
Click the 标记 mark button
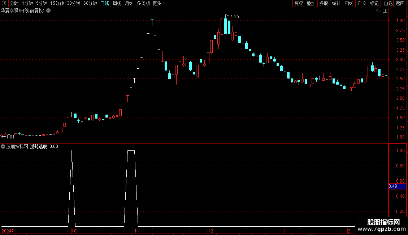374,3
